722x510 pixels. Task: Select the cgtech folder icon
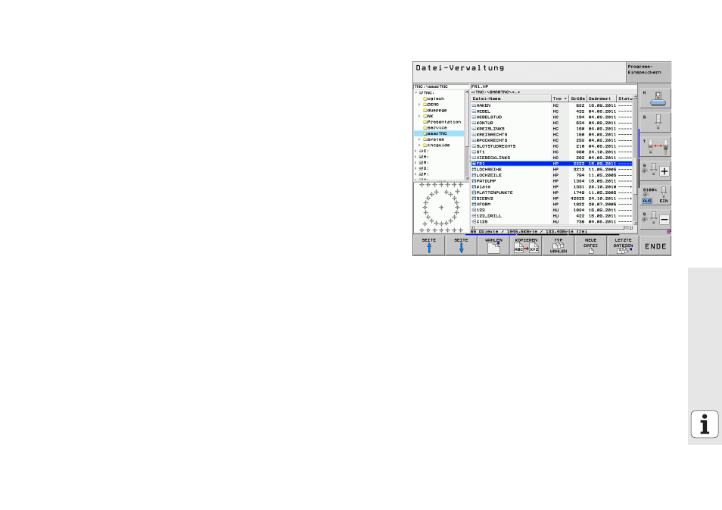click(x=425, y=99)
